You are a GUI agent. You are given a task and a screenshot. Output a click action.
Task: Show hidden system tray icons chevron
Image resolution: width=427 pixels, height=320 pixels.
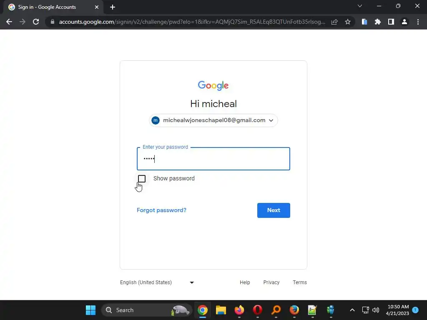352,310
